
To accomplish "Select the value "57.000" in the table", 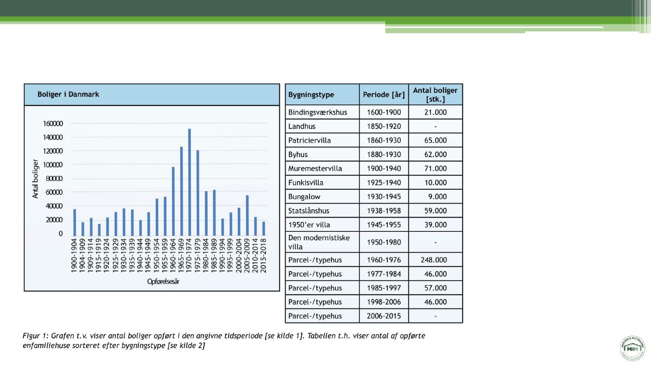I will click(435, 288).
